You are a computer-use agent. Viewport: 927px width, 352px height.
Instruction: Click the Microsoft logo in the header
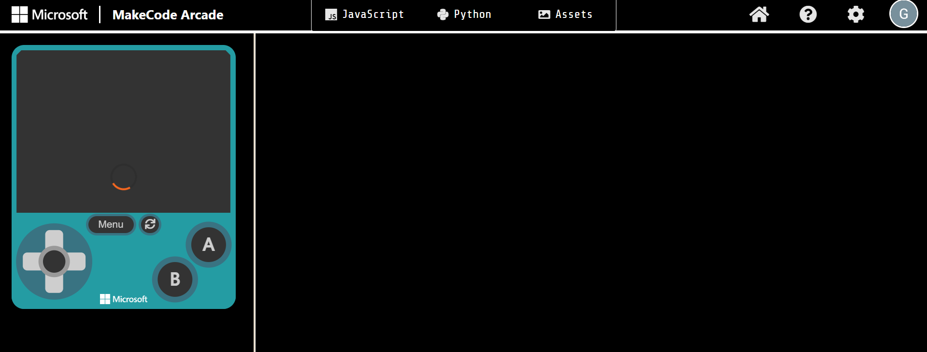pyautogui.click(x=50, y=15)
